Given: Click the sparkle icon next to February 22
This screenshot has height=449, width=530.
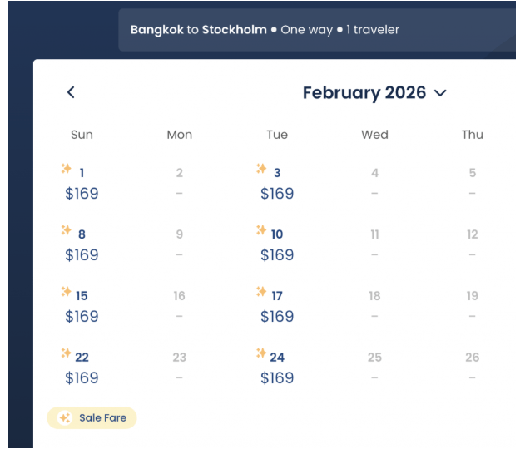Looking at the screenshot, I should (x=67, y=353).
